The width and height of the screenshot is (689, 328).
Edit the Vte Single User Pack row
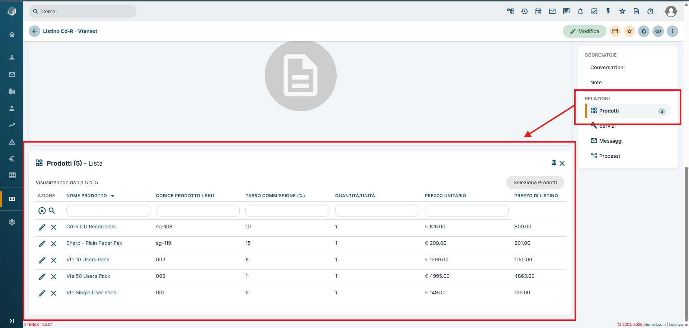click(42, 293)
